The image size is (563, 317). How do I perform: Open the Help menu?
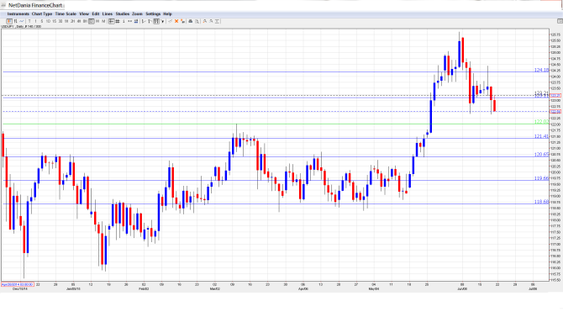[167, 14]
